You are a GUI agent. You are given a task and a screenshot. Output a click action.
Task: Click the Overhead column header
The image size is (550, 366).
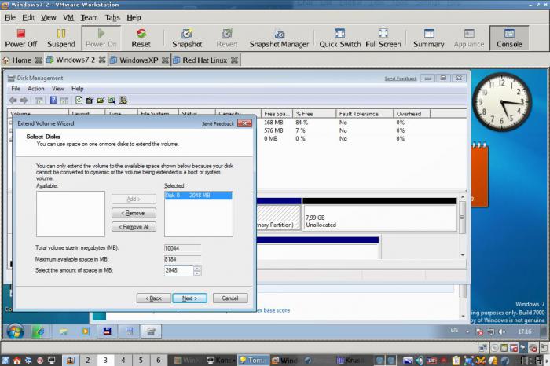coord(412,114)
